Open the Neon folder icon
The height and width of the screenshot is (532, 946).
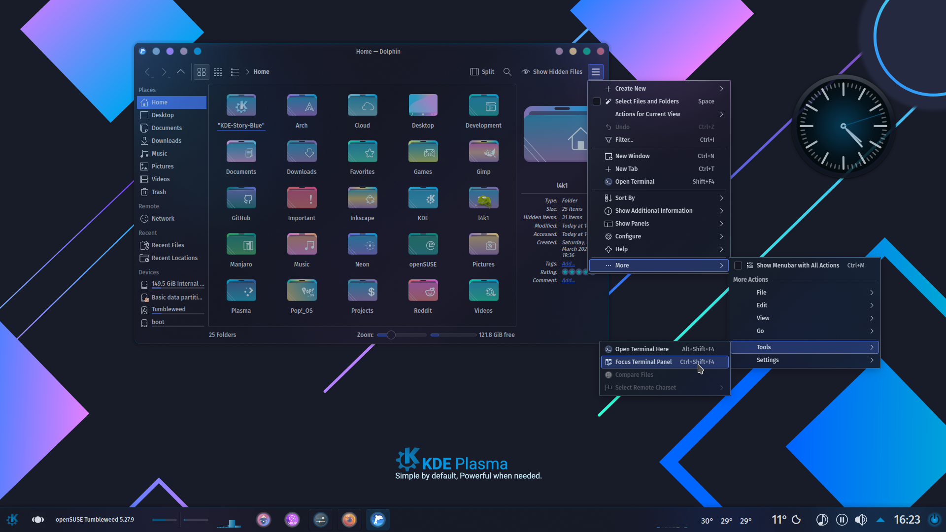(362, 244)
